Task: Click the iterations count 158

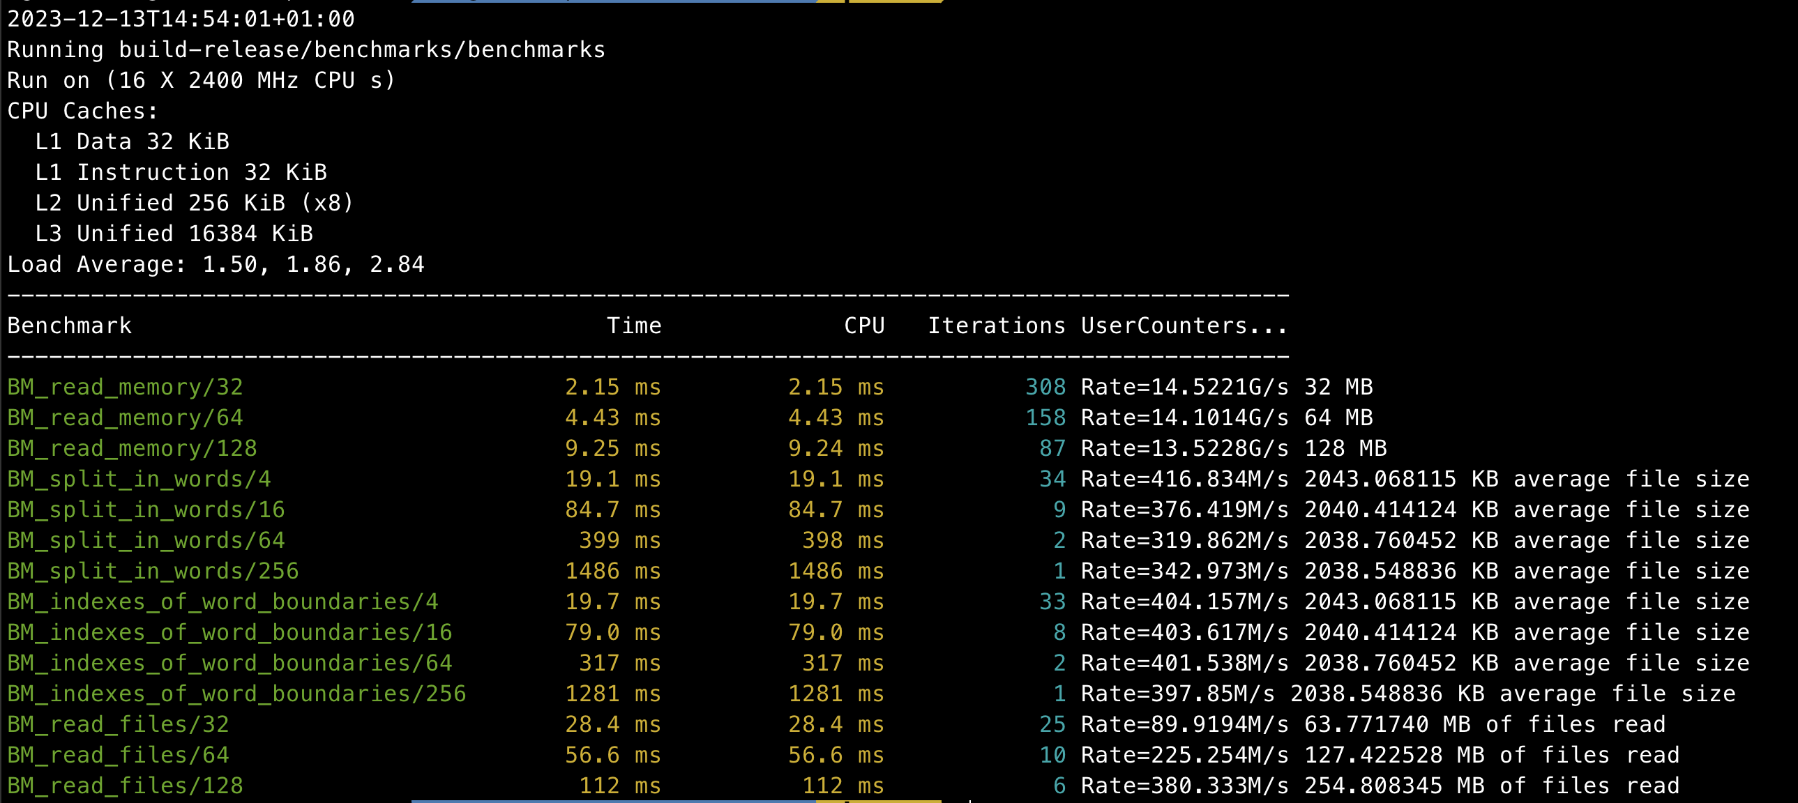Action: (x=1045, y=418)
